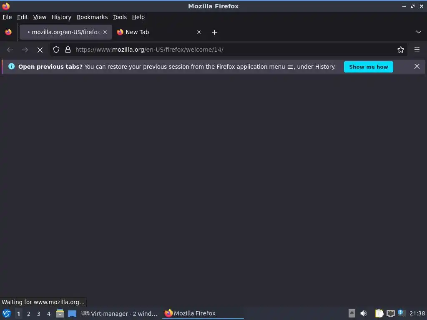Screen dimensions: 427x320
Task: Open the Bookmarks menu
Action: click(x=92, y=17)
